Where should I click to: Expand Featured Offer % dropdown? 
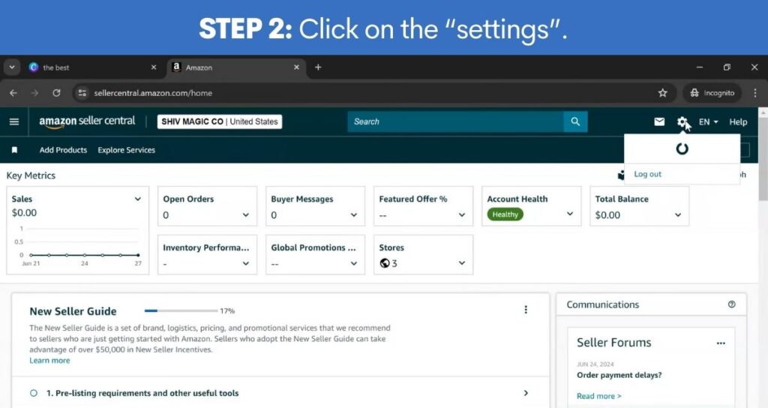point(461,214)
